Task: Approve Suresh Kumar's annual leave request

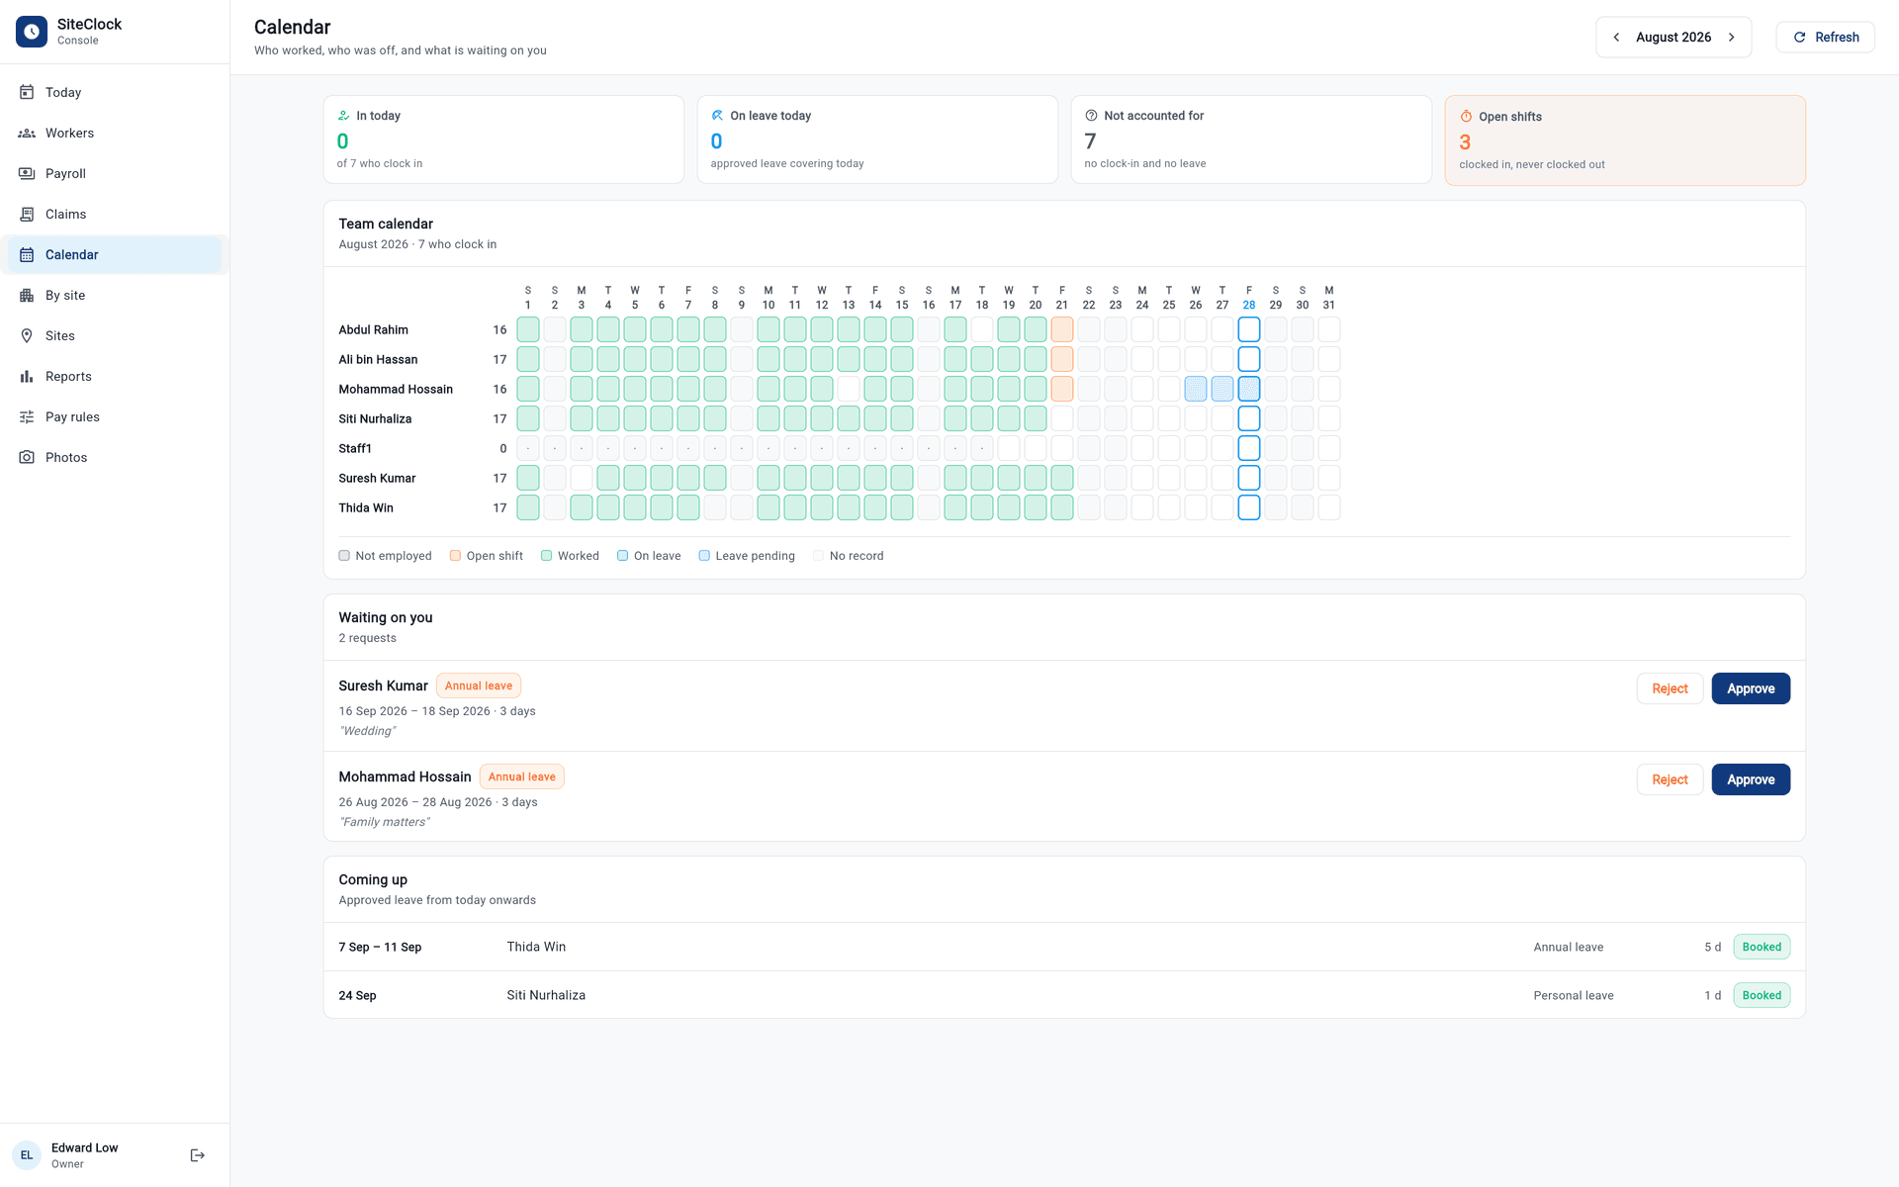Action: click(1751, 688)
